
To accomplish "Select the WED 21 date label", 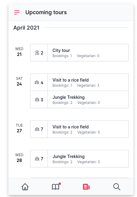I will tap(19, 52).
